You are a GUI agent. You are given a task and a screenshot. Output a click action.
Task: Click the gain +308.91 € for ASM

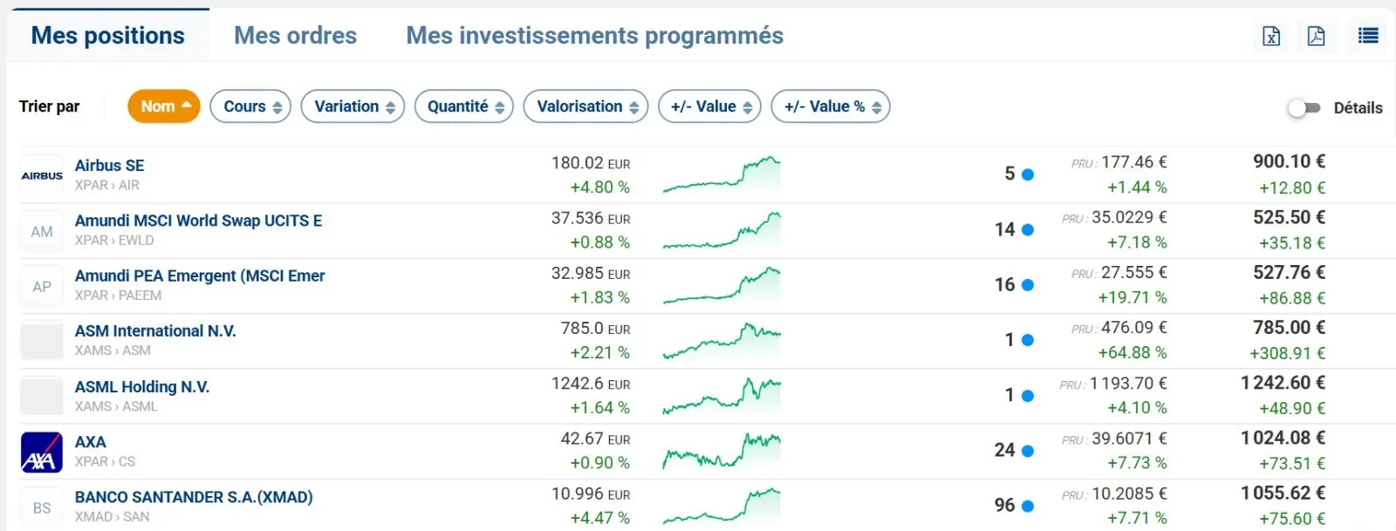(1288, 353)
